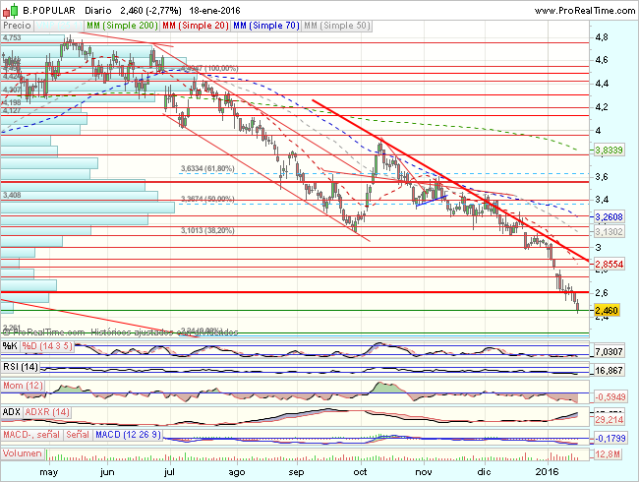Click the nov label on time axis
This screenshot has height=482, width=639.
point(424,472)
